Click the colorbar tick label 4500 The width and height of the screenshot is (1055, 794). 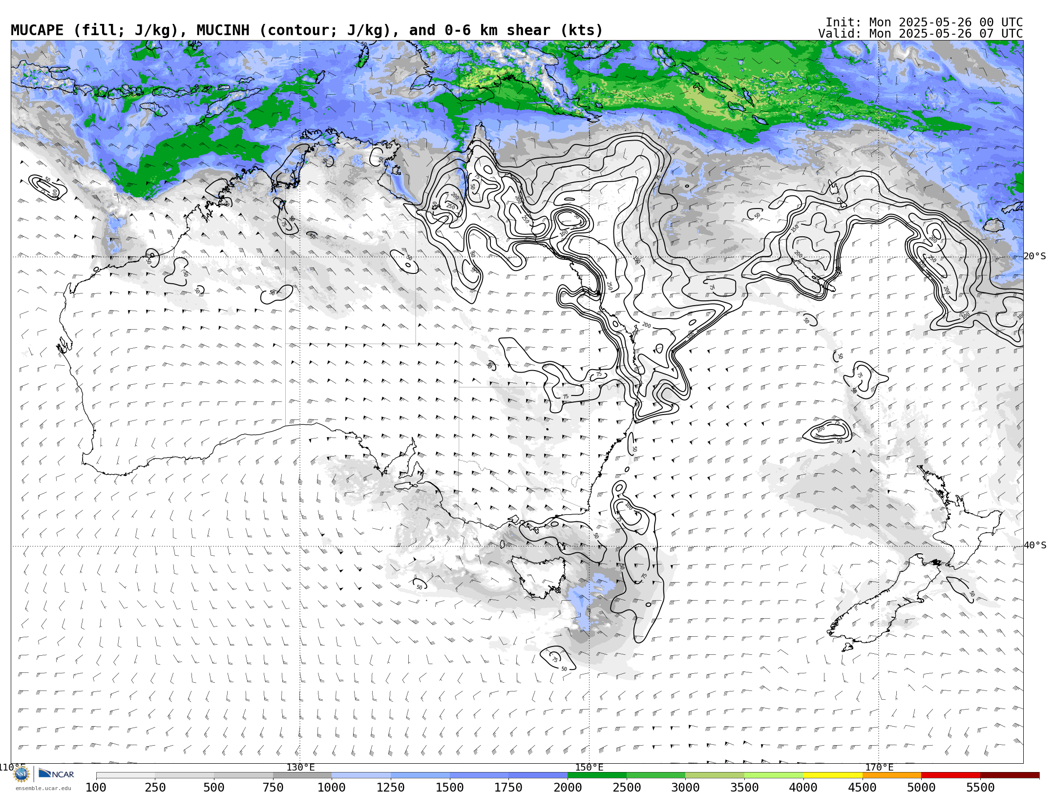point(862,787)
